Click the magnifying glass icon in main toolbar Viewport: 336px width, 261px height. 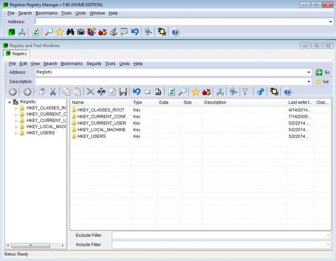point(49,32)
